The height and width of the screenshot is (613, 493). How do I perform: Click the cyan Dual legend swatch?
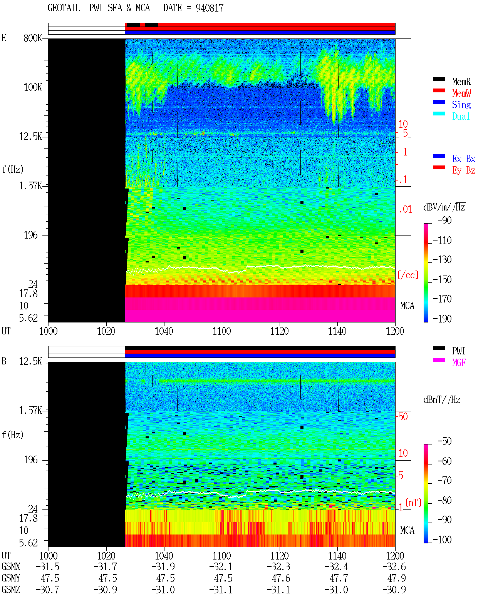click(x=439, y=114)
